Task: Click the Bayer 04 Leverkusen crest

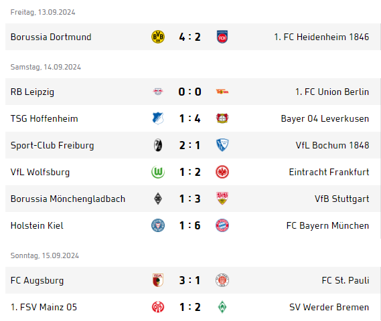Action: point(222,118)
